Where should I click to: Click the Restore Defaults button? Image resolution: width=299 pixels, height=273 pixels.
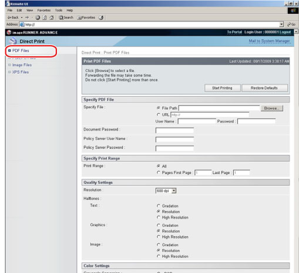click(x=264, y=88)
